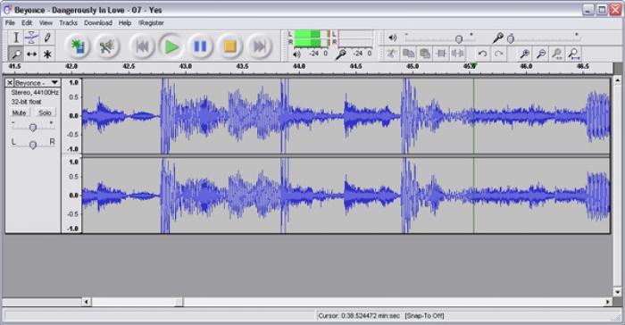Screen dimensions: 625x325
Task: Skip to end of track
Action: 259,46
